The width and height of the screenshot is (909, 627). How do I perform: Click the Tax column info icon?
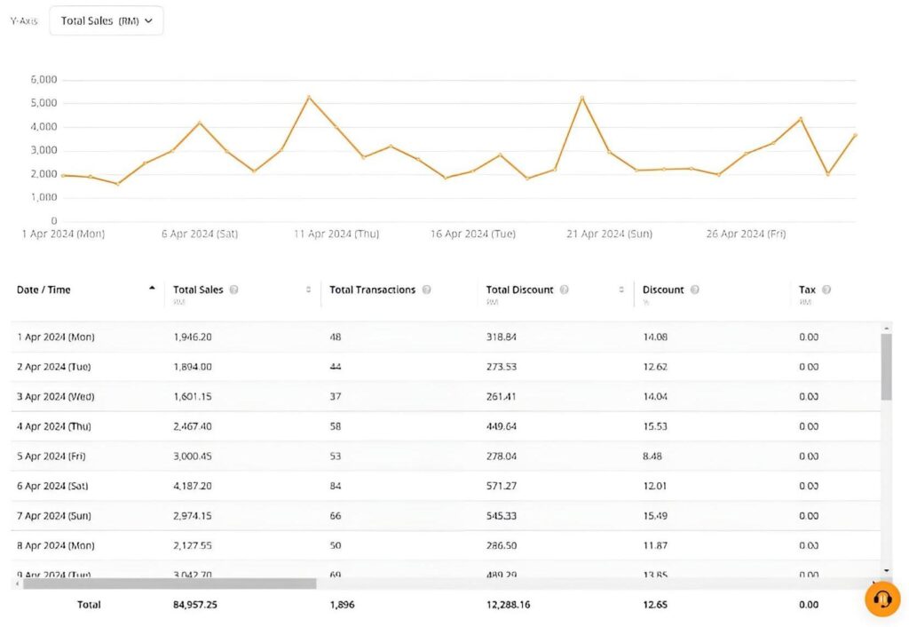[x=825, y=289]
